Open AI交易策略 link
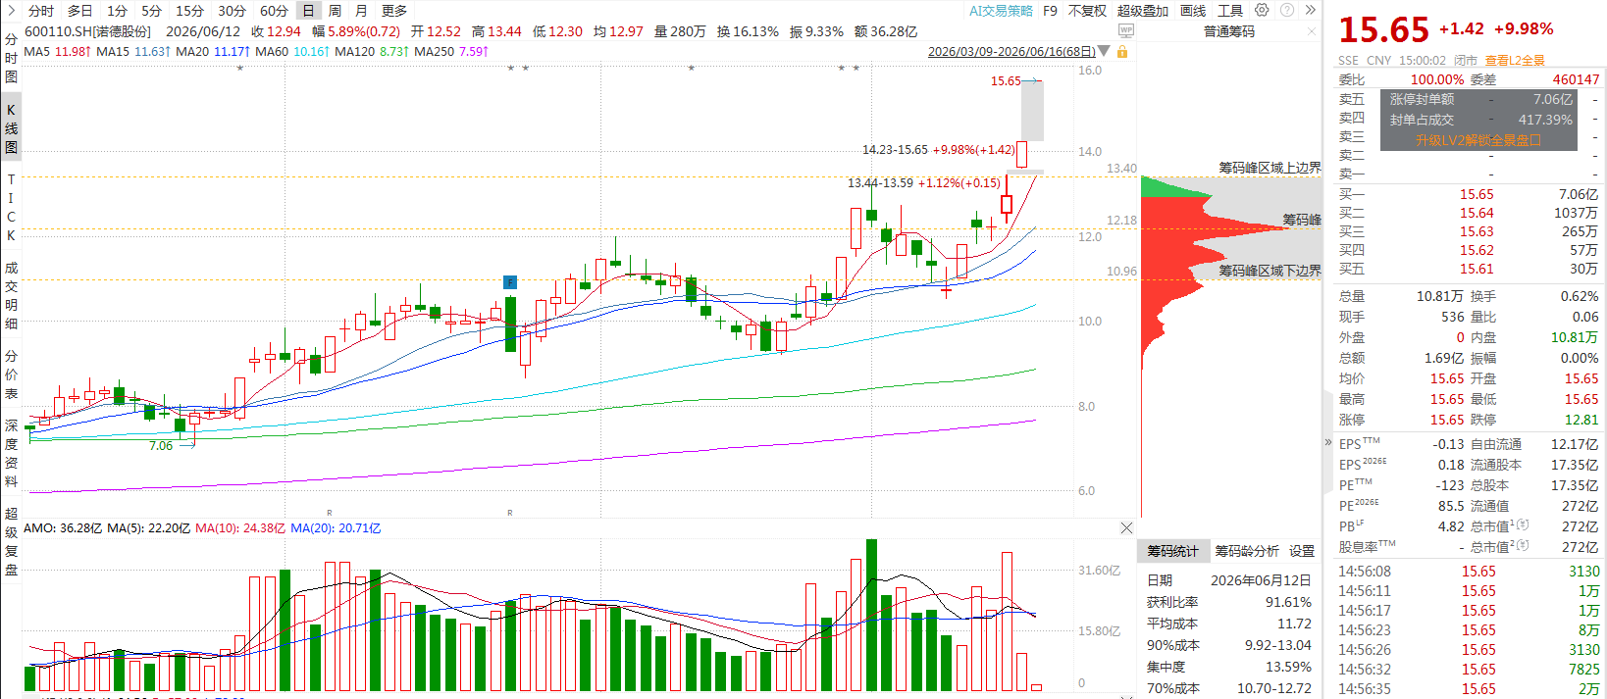Image resolution: width=1607 pixels, height=699 pixels. tap(1001, 10)
